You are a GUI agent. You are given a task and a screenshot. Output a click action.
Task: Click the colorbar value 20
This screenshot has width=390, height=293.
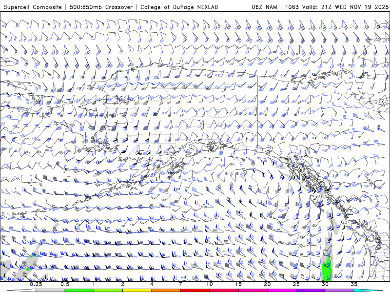(267, 284)
